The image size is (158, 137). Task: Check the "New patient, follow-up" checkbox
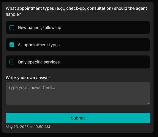(12, 28)
